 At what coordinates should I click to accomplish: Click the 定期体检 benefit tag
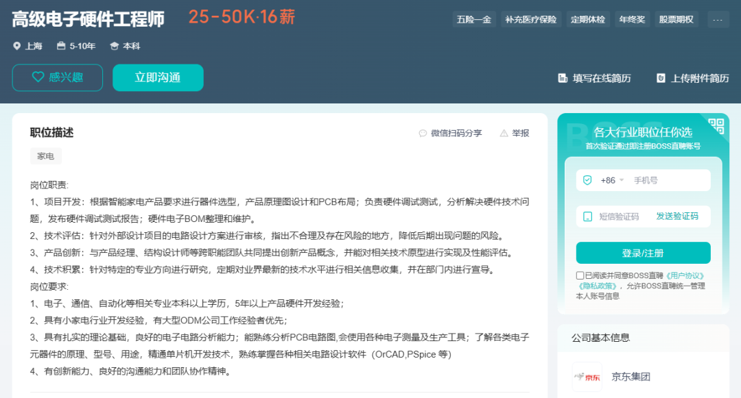[x=588, y=19]
